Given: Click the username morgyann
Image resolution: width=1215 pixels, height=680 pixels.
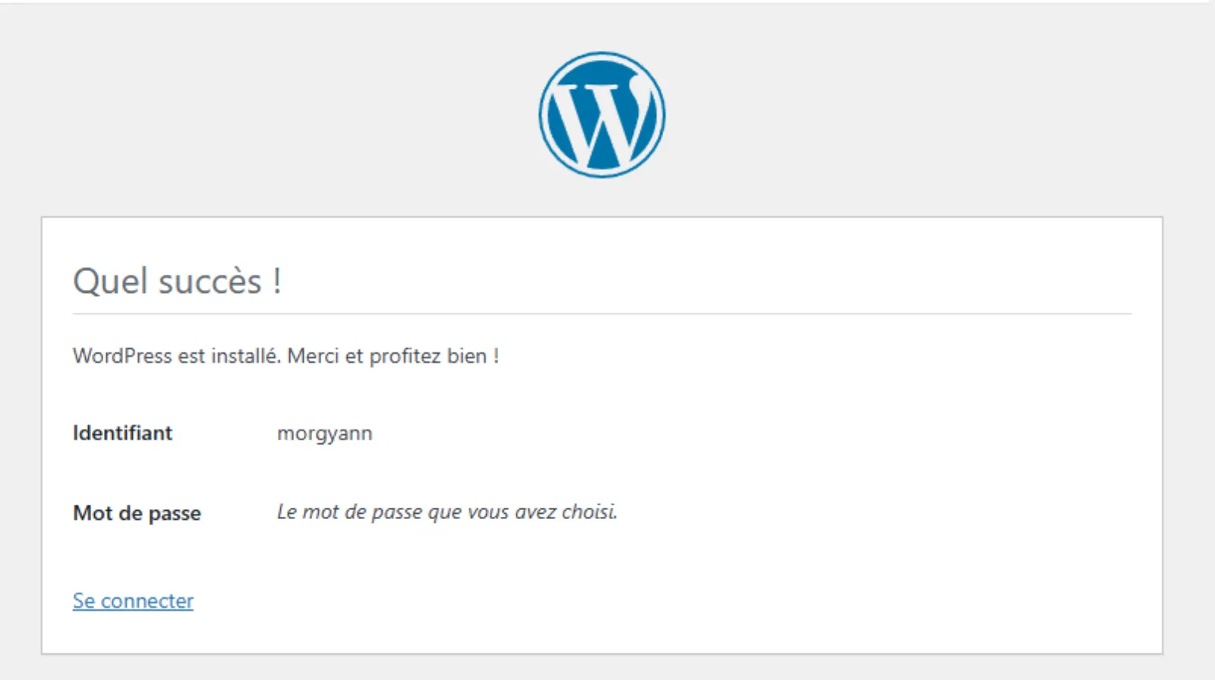Looking at the screenshot, I should [x=324, y=433].
